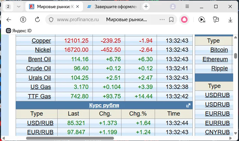This screenshot has height=141, width=239.
Task: Open the profile avatar icon
Action: click(173, 7)
